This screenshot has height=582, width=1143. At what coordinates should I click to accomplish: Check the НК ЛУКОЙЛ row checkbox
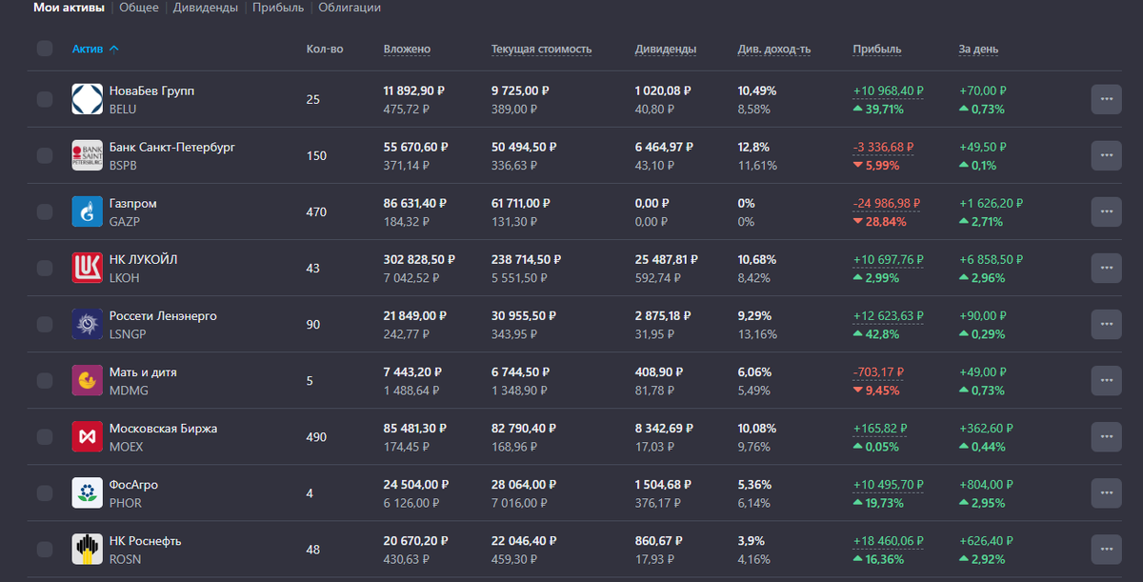click(45, 268)
